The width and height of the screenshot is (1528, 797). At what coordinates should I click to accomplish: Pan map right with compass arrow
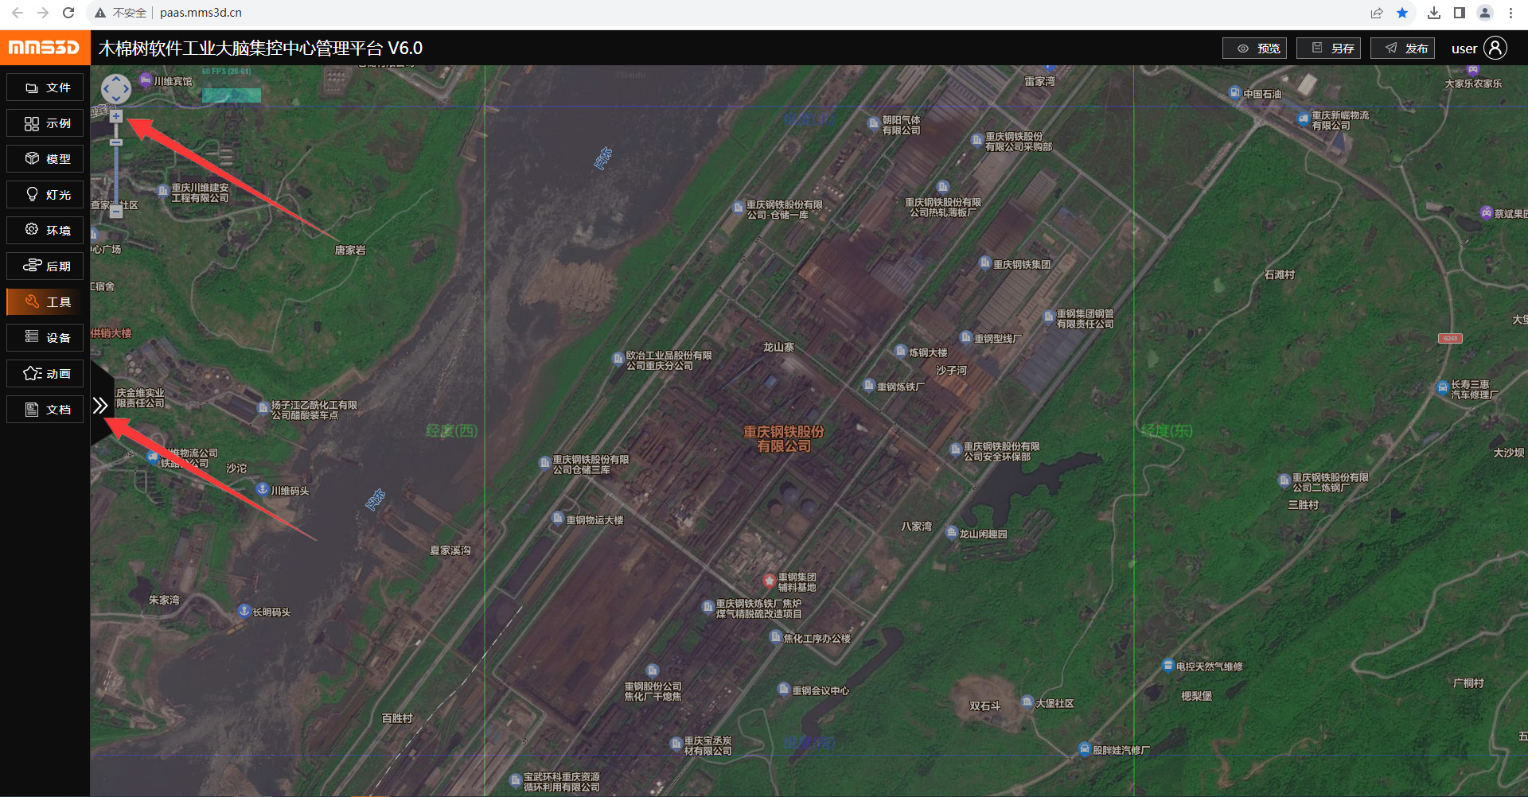point(127,88)
